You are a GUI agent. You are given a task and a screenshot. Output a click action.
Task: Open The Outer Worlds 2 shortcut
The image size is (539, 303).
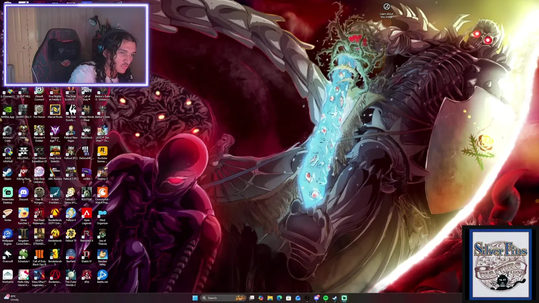point(71,279)
